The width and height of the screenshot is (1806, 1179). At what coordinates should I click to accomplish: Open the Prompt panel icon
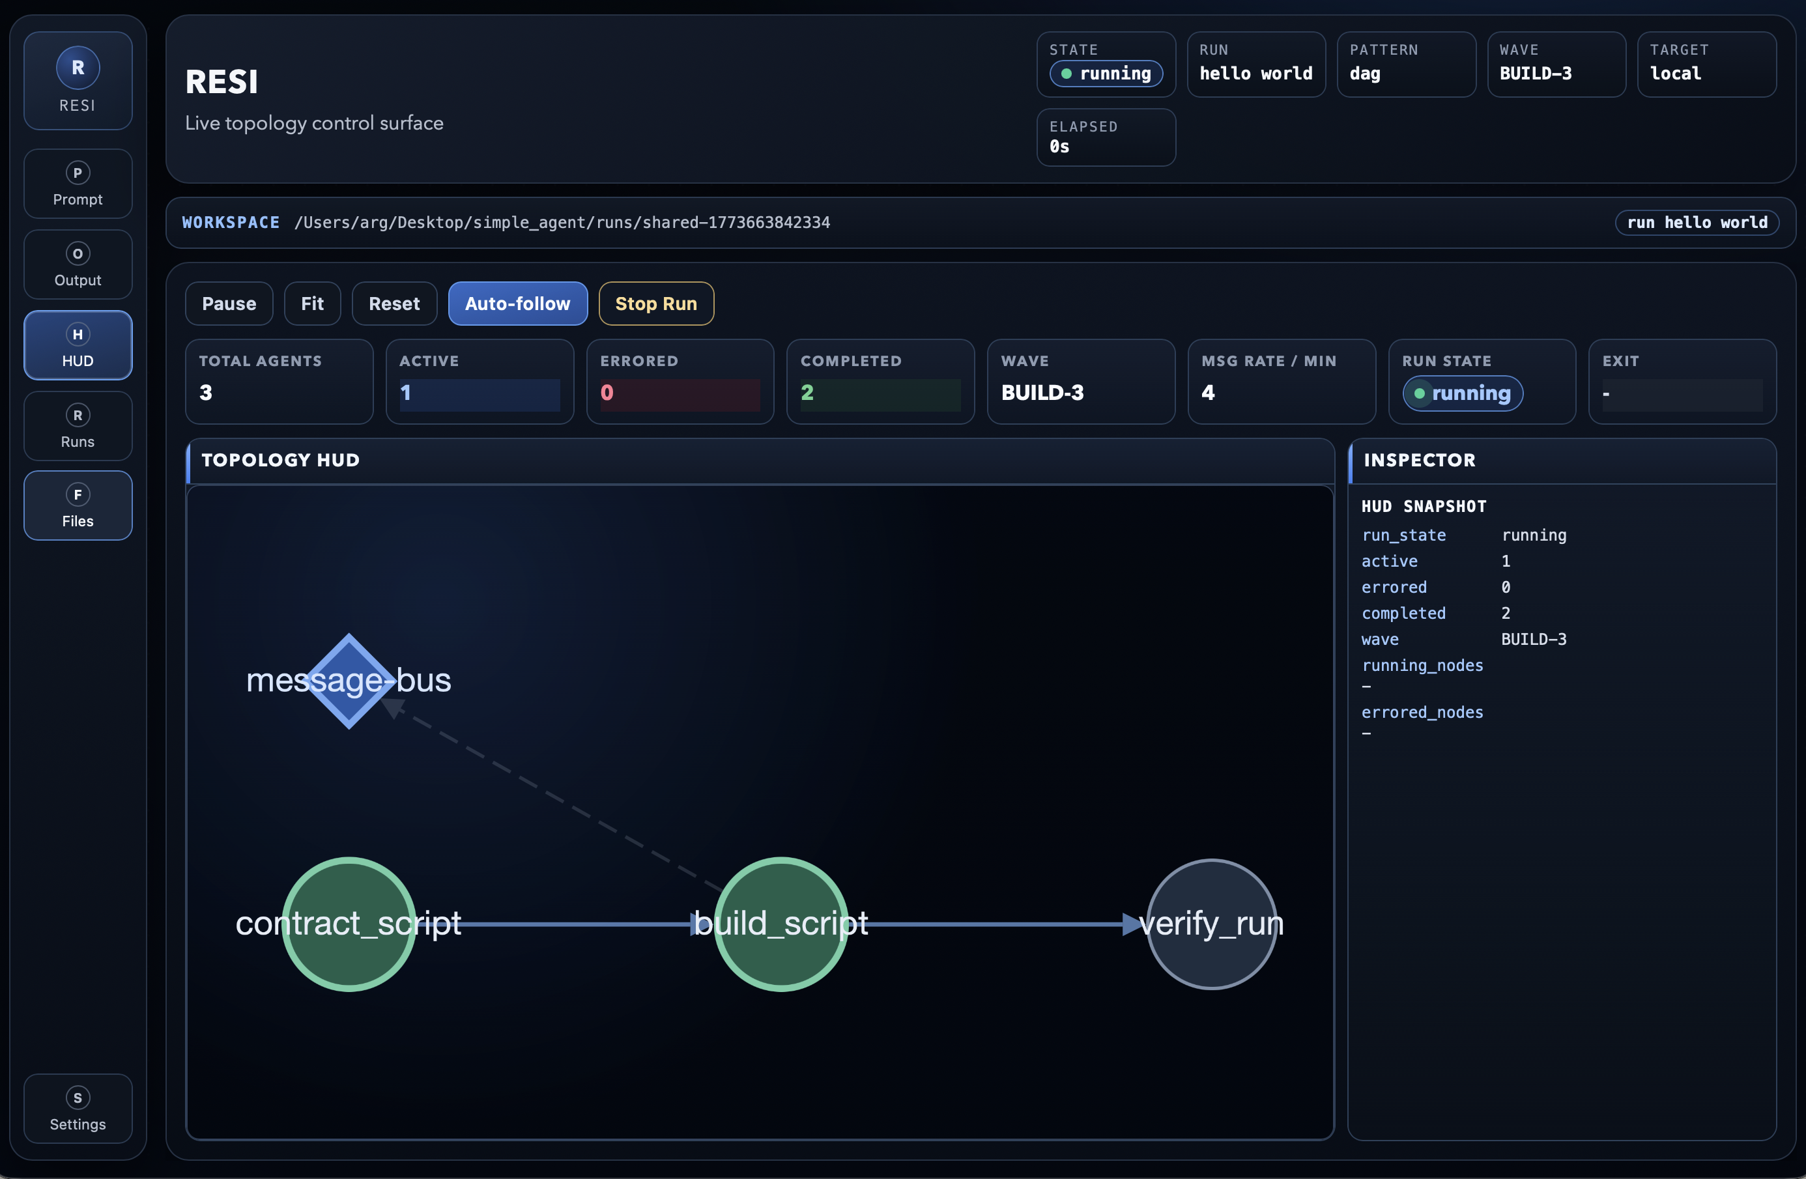click(x=78, y=173)
